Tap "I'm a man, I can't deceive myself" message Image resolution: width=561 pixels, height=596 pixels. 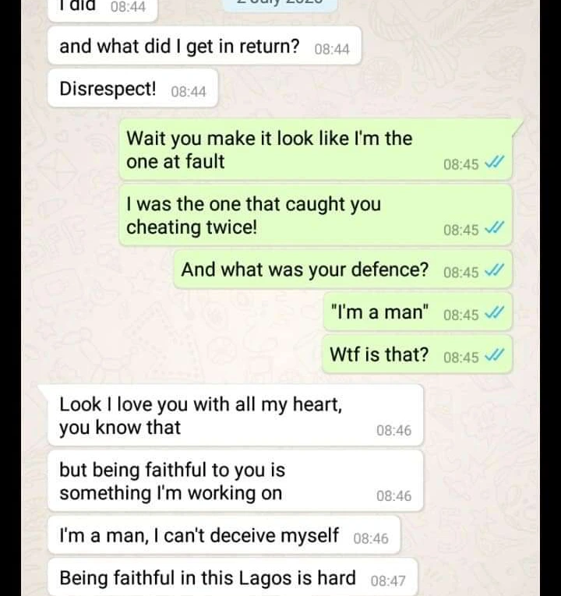tap(224, 535)
